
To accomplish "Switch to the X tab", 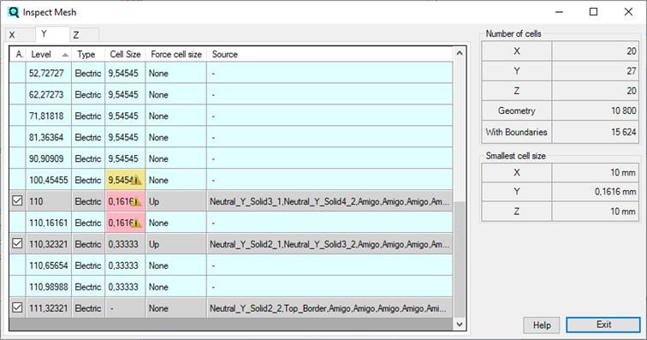I will (x=20, y=35).
